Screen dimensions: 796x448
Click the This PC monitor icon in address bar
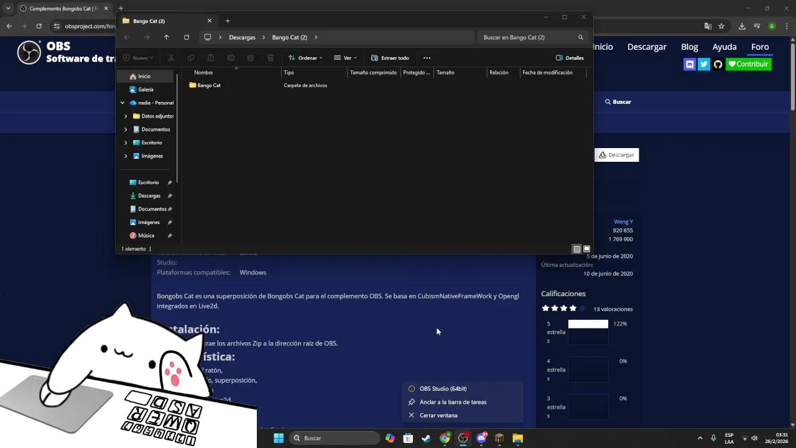click(208, 37)
